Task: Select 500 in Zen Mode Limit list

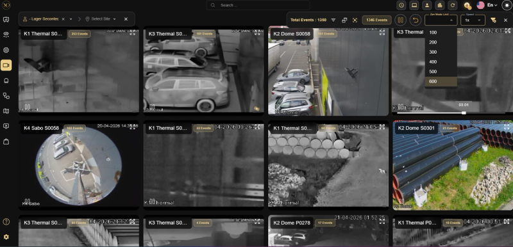Action: point(441,72)
